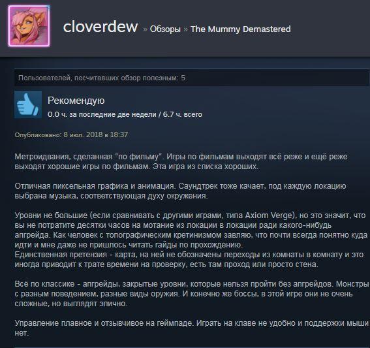Click the 0.0 ч. за последние две недели text
The height and width of the screenshot is (348, 370).
(x=102, y=114)
